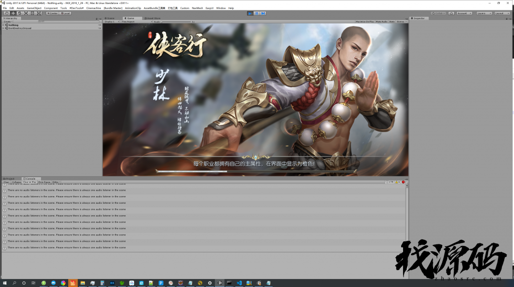
Task: Toggle Mute Audio in the Game view
Action: 381,22
